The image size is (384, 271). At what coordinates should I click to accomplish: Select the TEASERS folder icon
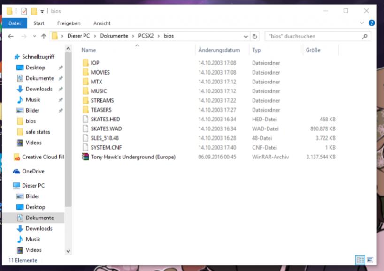pyautogui.click(x=85, y=110)
